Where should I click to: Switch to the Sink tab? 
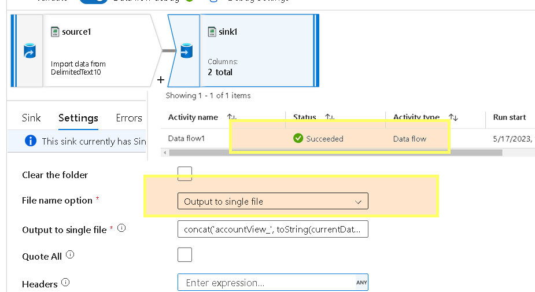point(31,118)
